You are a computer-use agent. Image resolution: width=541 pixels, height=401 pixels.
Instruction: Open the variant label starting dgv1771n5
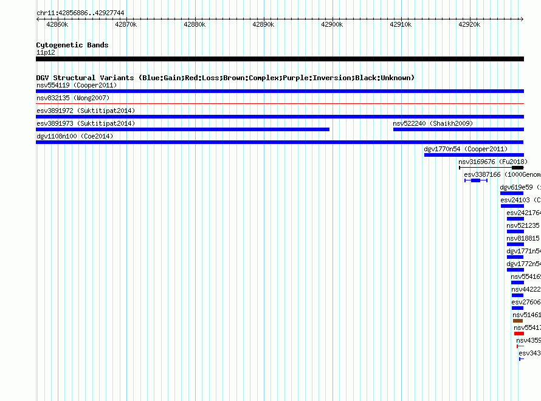coord(523,251)
